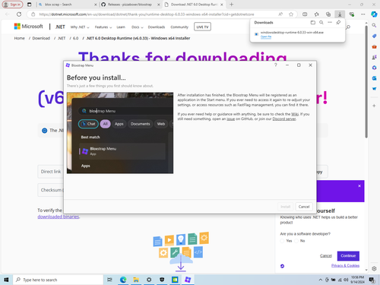Click the Downloads toolbar button in Edge
380x285 pixels.
point(340,14)
